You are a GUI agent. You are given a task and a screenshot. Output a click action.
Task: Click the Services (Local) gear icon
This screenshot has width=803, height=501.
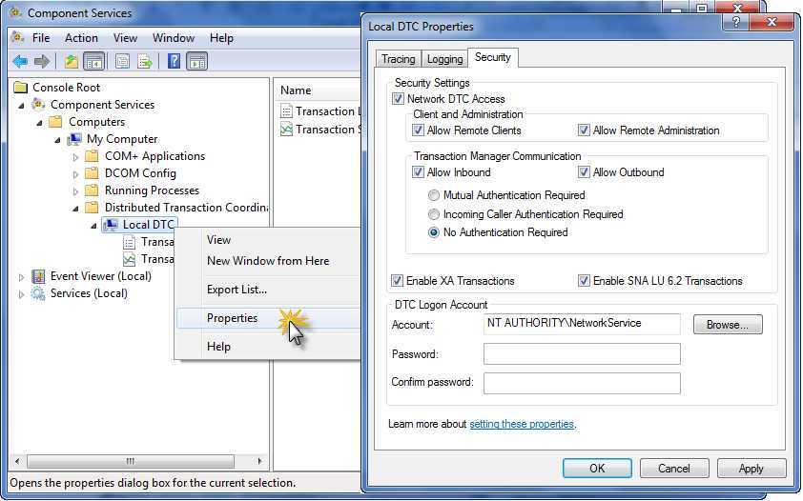[38, 293]
